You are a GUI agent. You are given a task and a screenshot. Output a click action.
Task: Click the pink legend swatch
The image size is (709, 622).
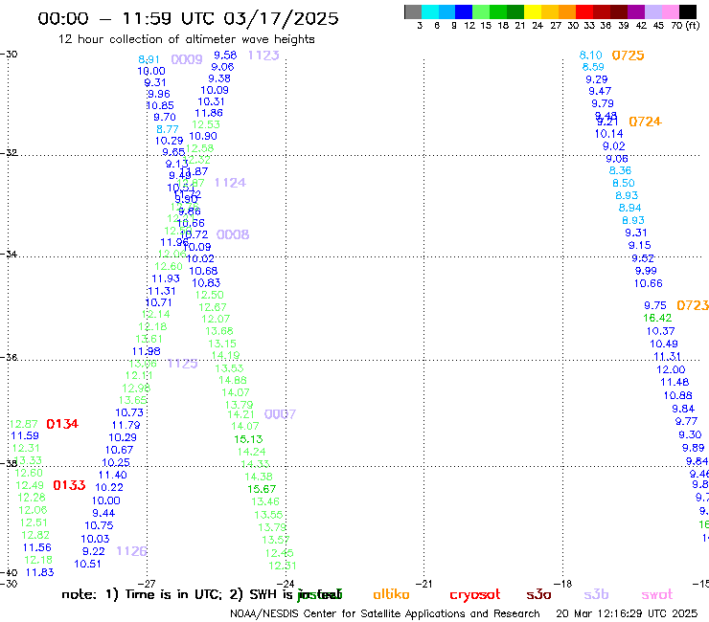pyautogui.click(x=671, y=11)
